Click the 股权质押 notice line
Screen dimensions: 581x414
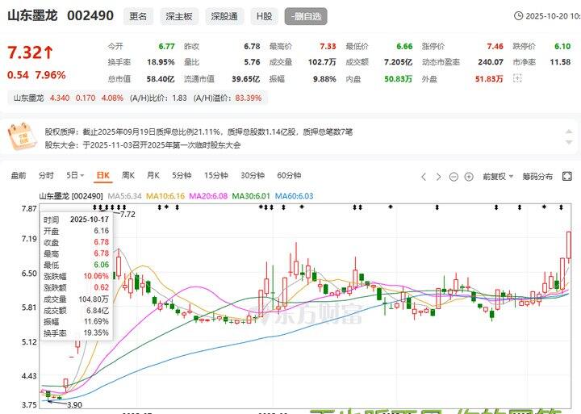coord(199,132)
